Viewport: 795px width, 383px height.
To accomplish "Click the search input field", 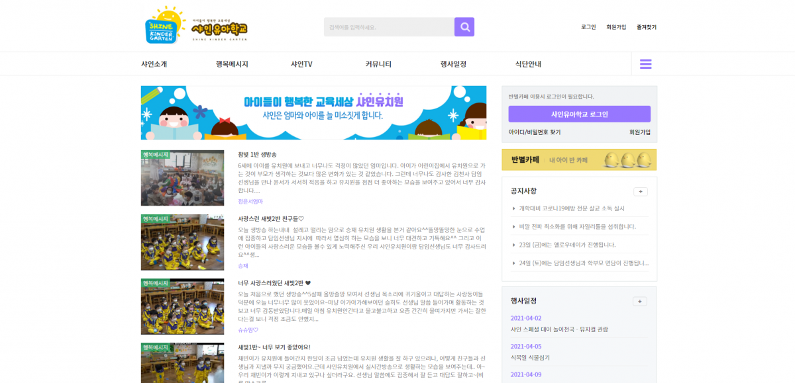I will [x=388, y=26].
